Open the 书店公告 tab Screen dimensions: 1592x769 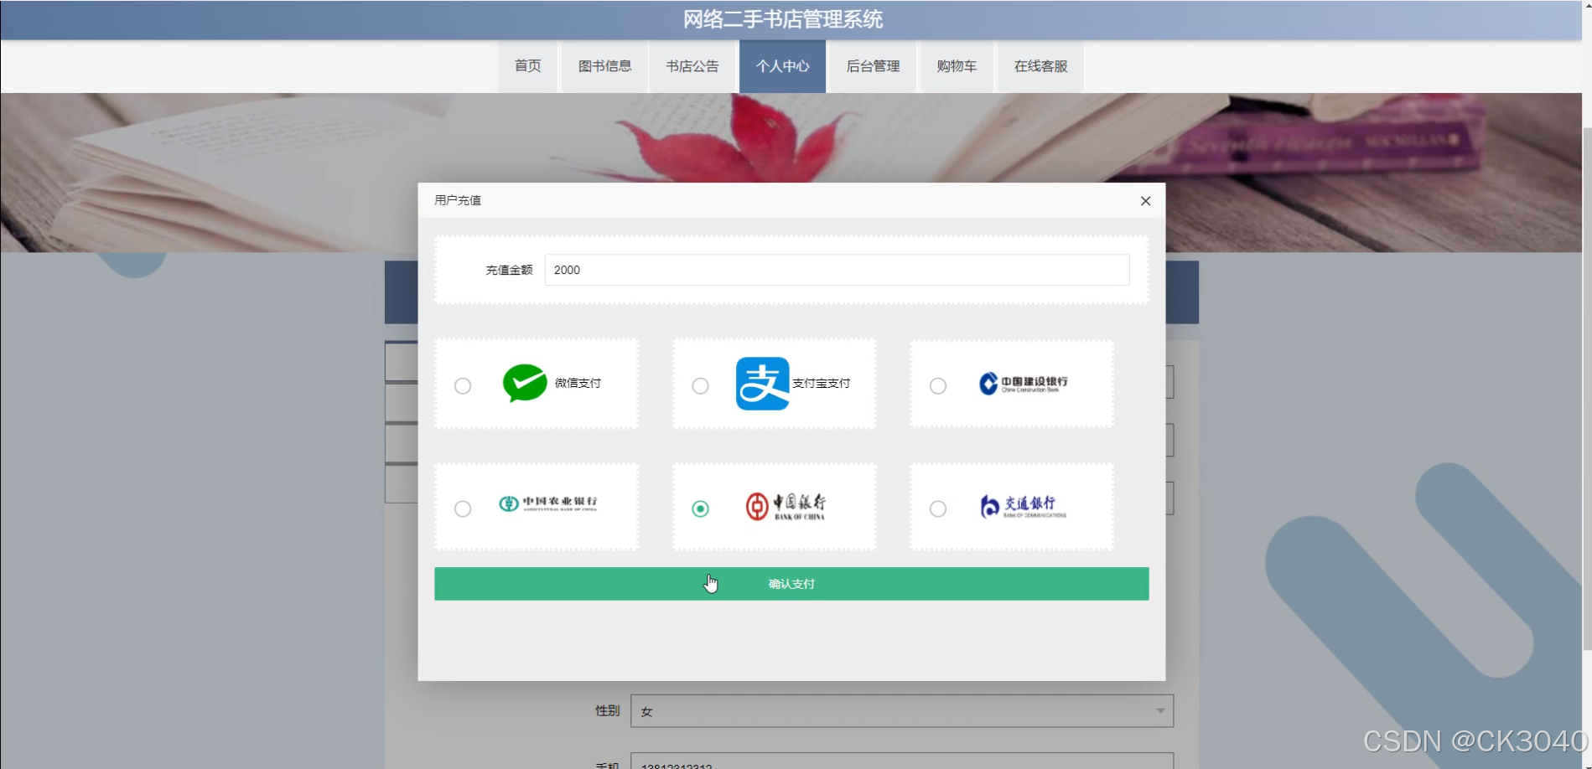pyautogui.click(x=692, y=66)
